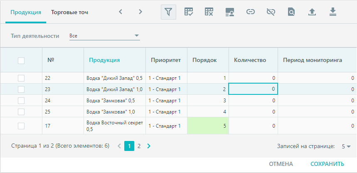This screenshot has width=357, height=173.
Task: Open the Тип деятельности dropdown
Action: click(104, 36)
